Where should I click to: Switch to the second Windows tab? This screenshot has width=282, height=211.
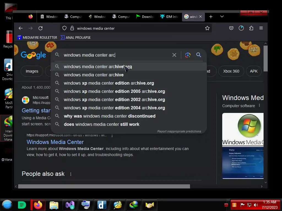(x=97, y=17)
